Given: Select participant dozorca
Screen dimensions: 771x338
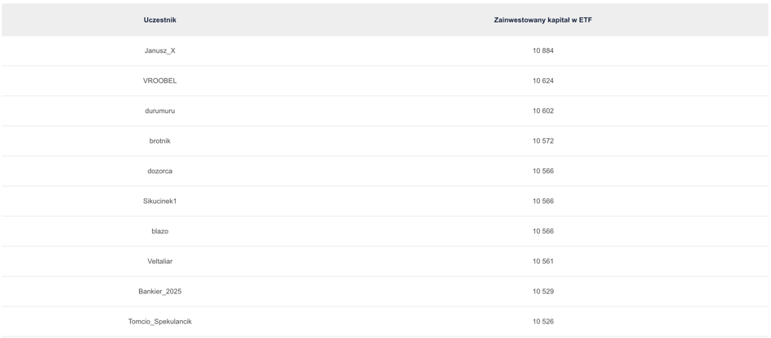Looking at the screenshot, I should pyautogui.click(x=159, y=171).
